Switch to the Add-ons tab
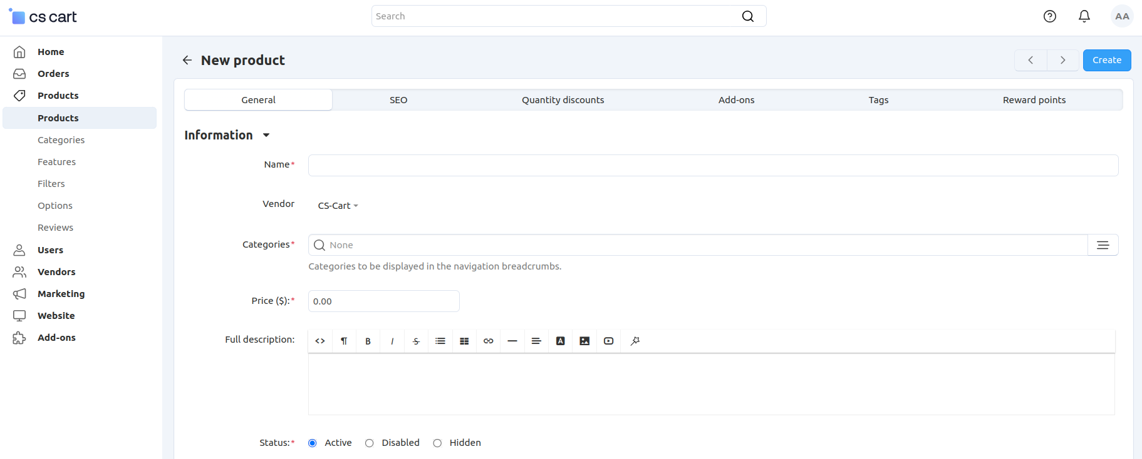 (736, 100)
